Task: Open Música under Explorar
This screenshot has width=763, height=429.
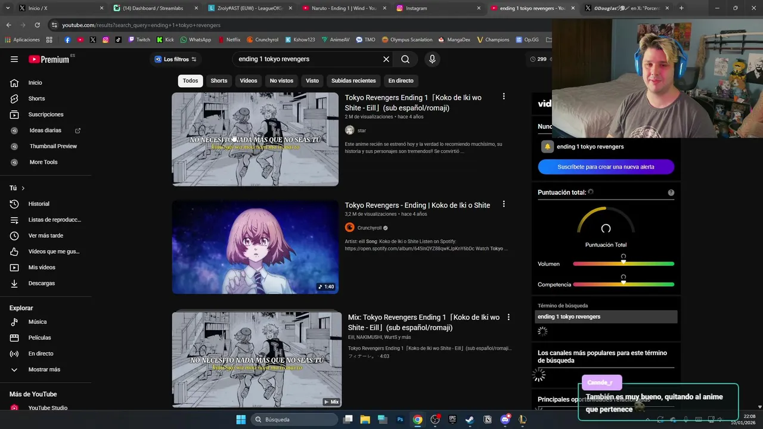Action: pyautogui.click(x=37, y=322)
